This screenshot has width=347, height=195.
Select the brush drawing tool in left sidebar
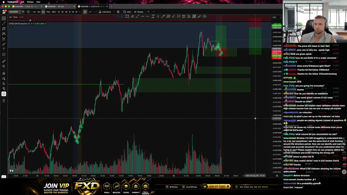point(4,44)
